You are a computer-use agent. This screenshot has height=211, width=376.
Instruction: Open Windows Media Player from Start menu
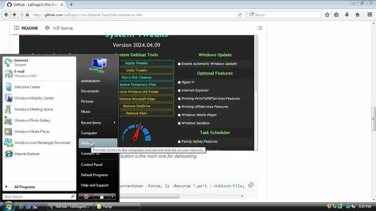point(39,132)
